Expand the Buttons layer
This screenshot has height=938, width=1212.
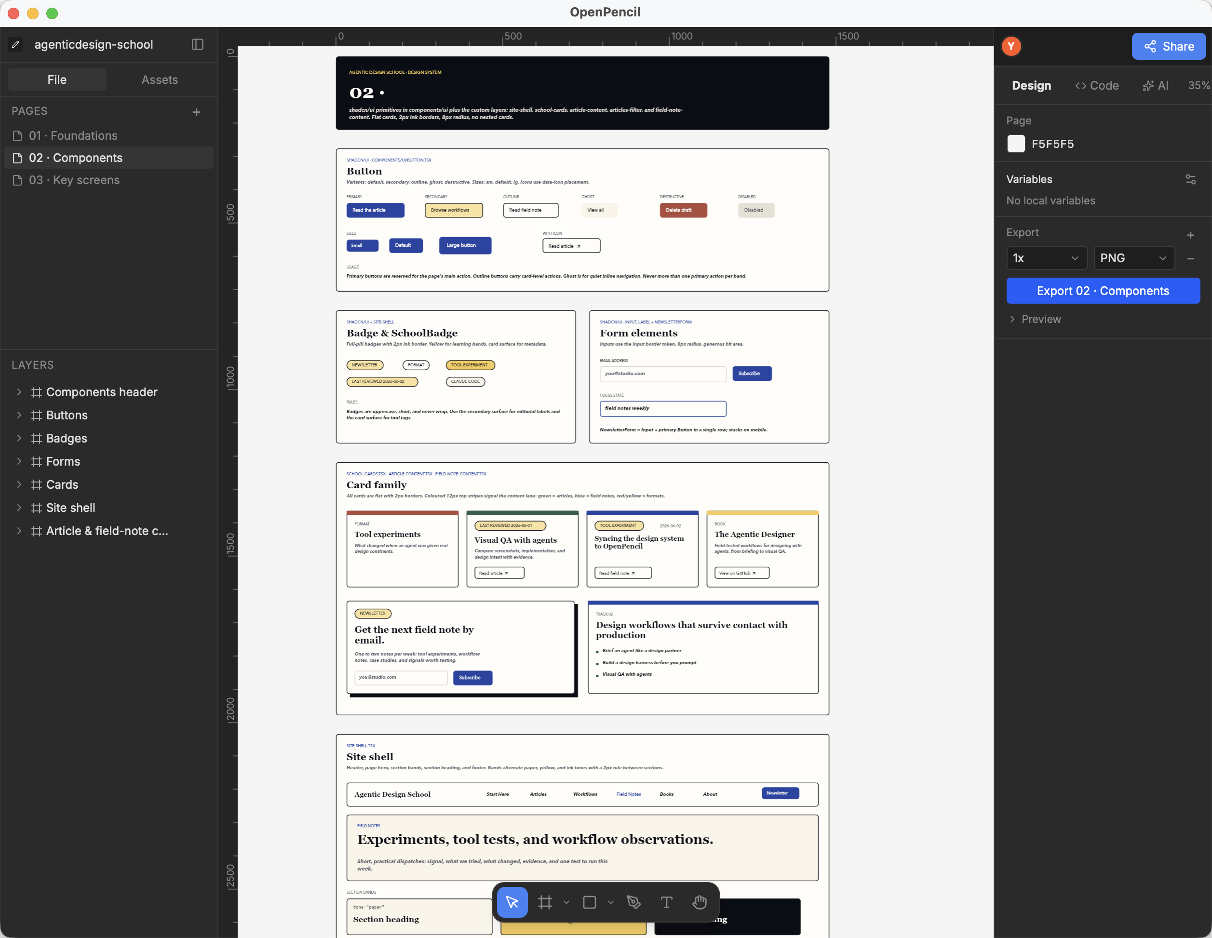[19, 415]
